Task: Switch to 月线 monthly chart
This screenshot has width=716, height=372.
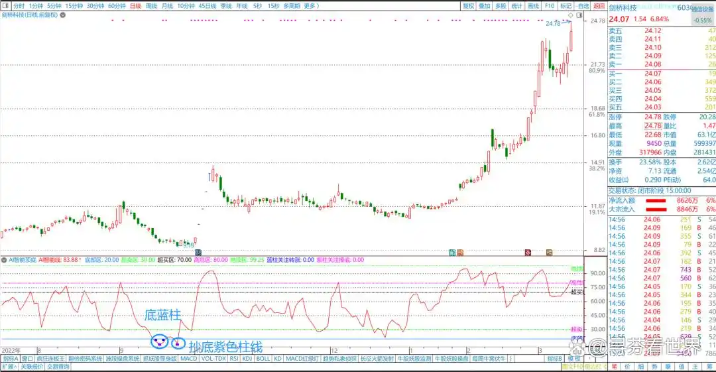Action: (167, 6)
